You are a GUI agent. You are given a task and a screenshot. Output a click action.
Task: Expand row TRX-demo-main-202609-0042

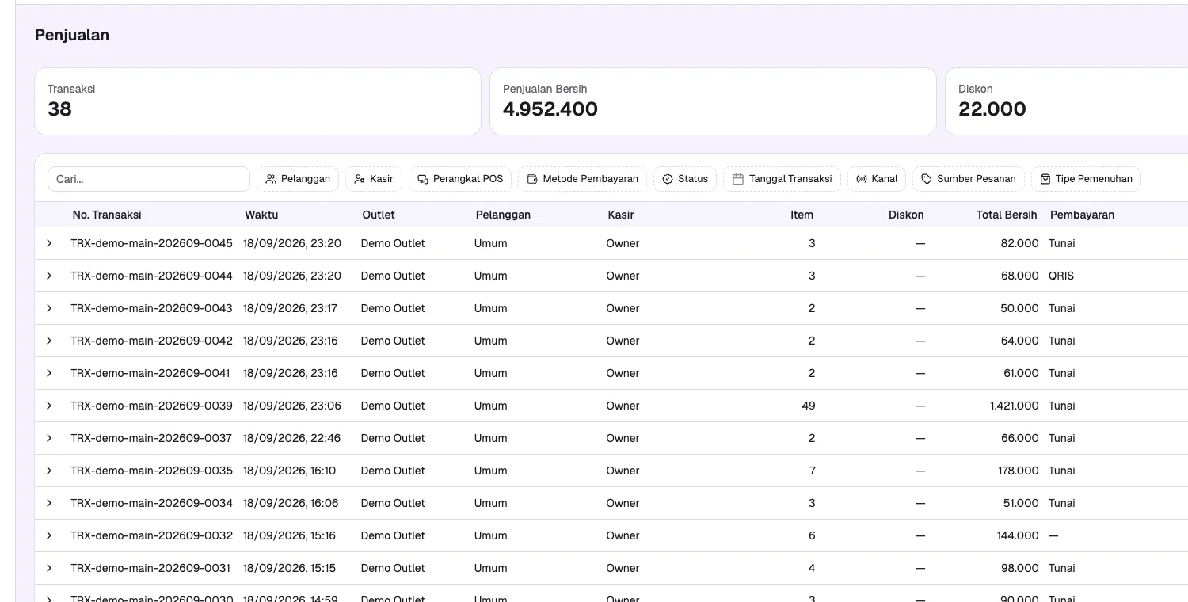49,341
